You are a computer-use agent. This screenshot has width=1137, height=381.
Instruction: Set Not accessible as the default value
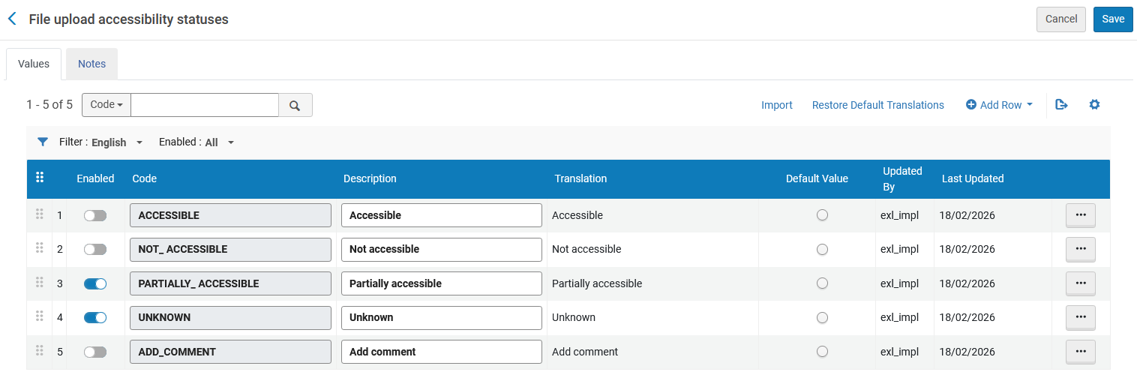click(x=822, y=249)
